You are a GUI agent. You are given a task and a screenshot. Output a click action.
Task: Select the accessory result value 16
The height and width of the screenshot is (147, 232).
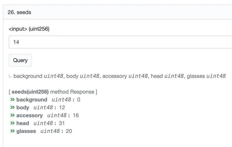76,115
